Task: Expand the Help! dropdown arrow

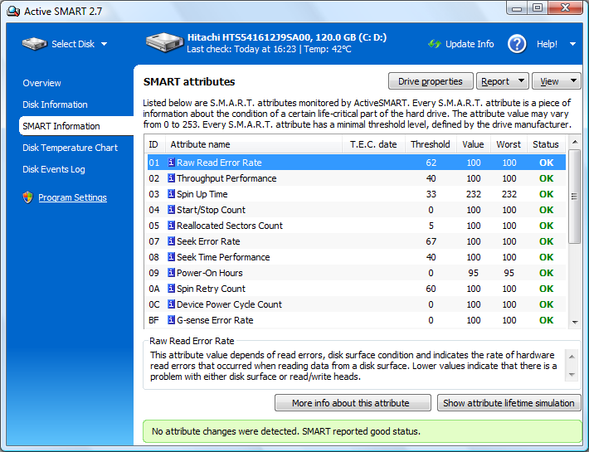Action: [572, 44]
